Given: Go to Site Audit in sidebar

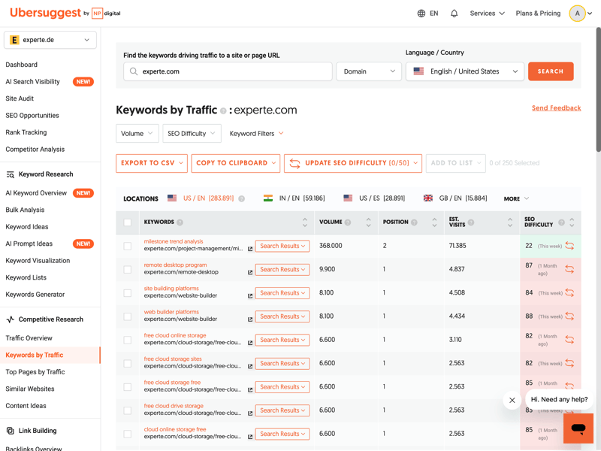Looking at the screenshot, I should 20,98.
